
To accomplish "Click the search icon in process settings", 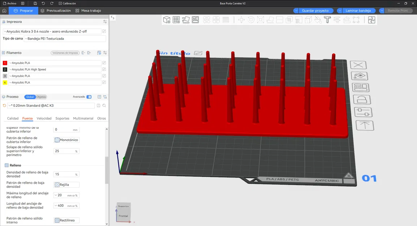I will click(x=104, y=106).
